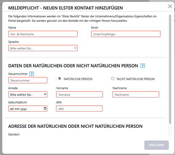Screen dimensions: 175x155
Task: Click the Adresse der Natürlichen Person heading
Action: pos(75,126)
